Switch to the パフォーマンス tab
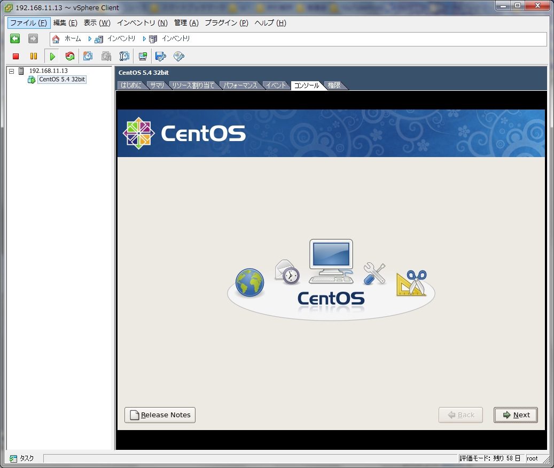 240,85
